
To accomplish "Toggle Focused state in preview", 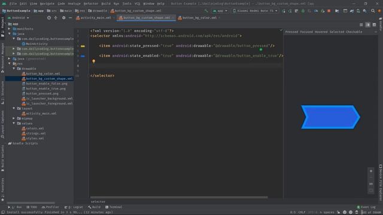I will click(306, 32).
